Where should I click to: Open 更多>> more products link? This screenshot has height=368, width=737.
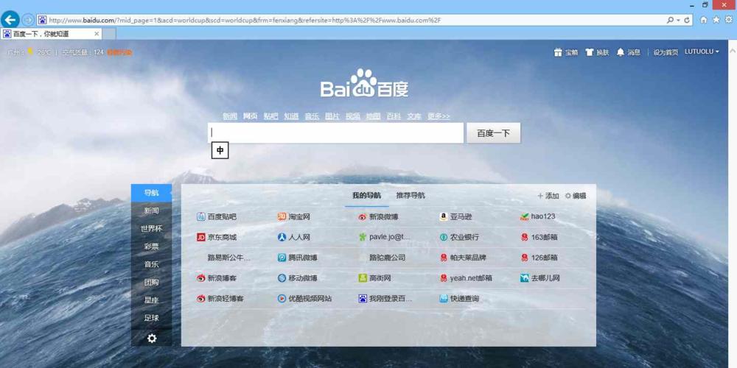pyautogui.click(x=439, y=116)
